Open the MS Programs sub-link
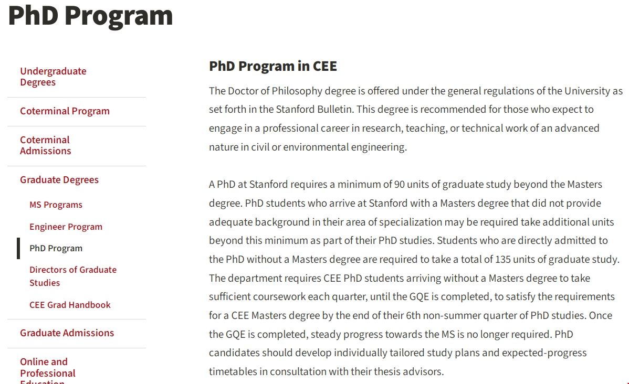Viewport: 629px width, 384px height. (56, 205)
